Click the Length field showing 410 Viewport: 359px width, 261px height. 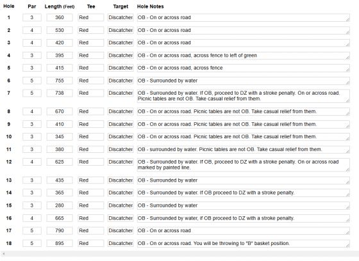tap(60, 124)
